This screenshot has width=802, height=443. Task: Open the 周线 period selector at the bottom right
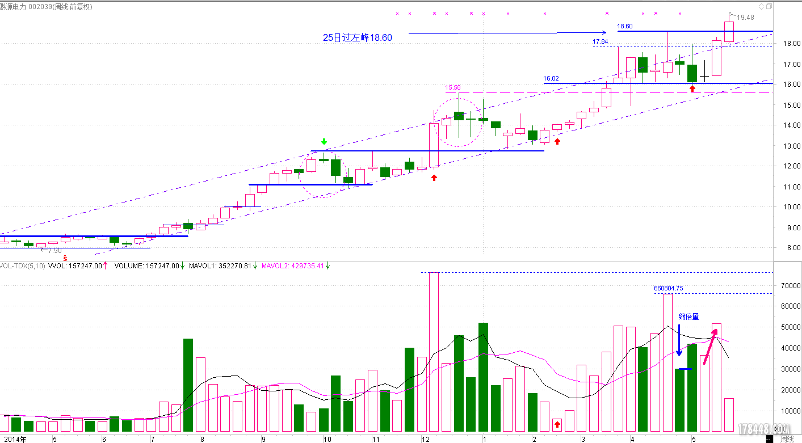(x=787, y=439)
